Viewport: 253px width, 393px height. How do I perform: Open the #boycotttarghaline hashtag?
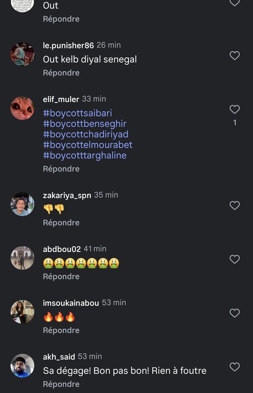85,155
